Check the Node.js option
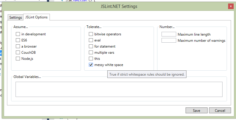The image size is (236, 120). coord(18,59)
